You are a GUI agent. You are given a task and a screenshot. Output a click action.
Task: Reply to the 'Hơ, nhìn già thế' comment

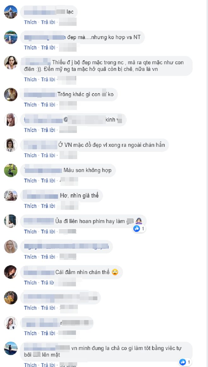48,206
